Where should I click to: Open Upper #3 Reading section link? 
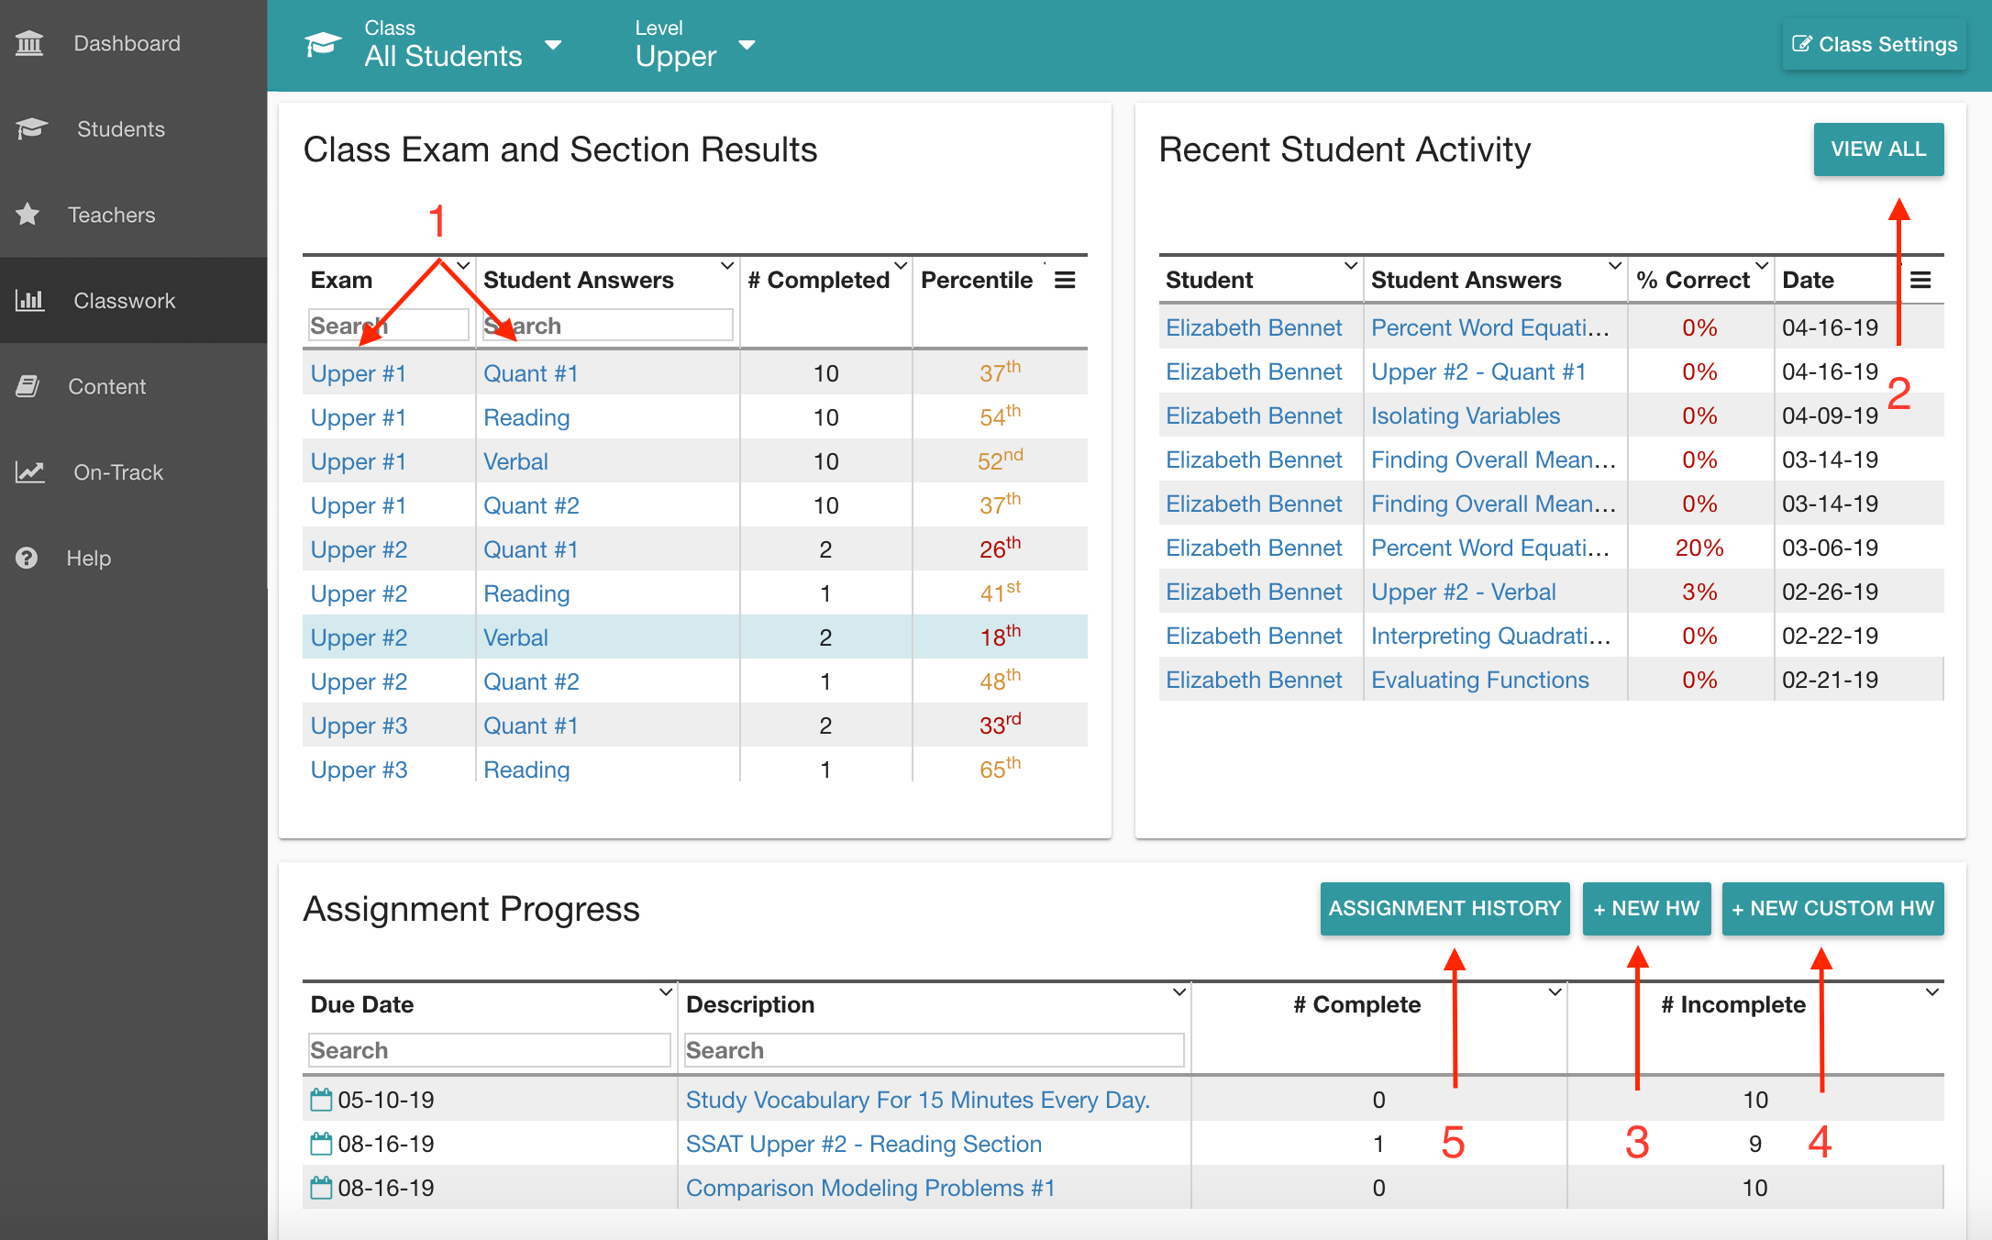[526, 769]
